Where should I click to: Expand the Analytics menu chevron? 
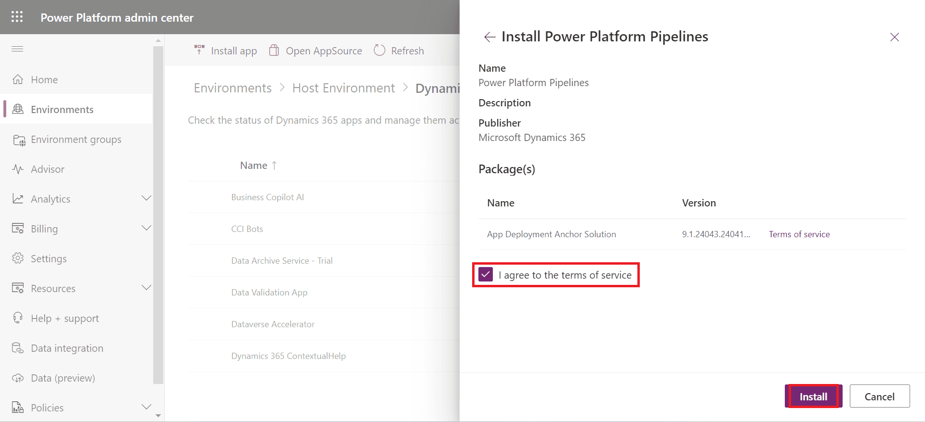click(x=146, y=198)
